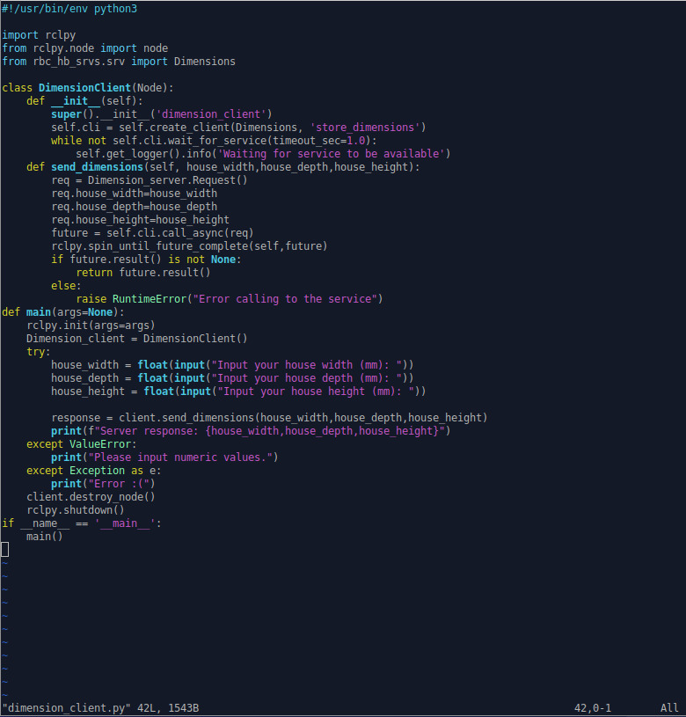The width and height of the screenshot is (686, 717).
Task: Place cursor on client.destroy_node() call
Action: 91,497
